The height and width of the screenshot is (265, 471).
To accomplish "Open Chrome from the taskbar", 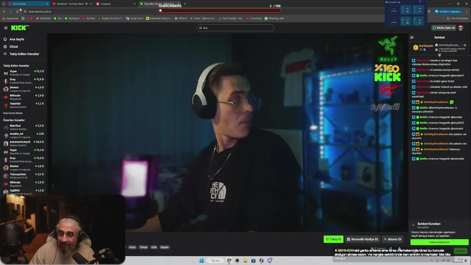I will point(229,261).
